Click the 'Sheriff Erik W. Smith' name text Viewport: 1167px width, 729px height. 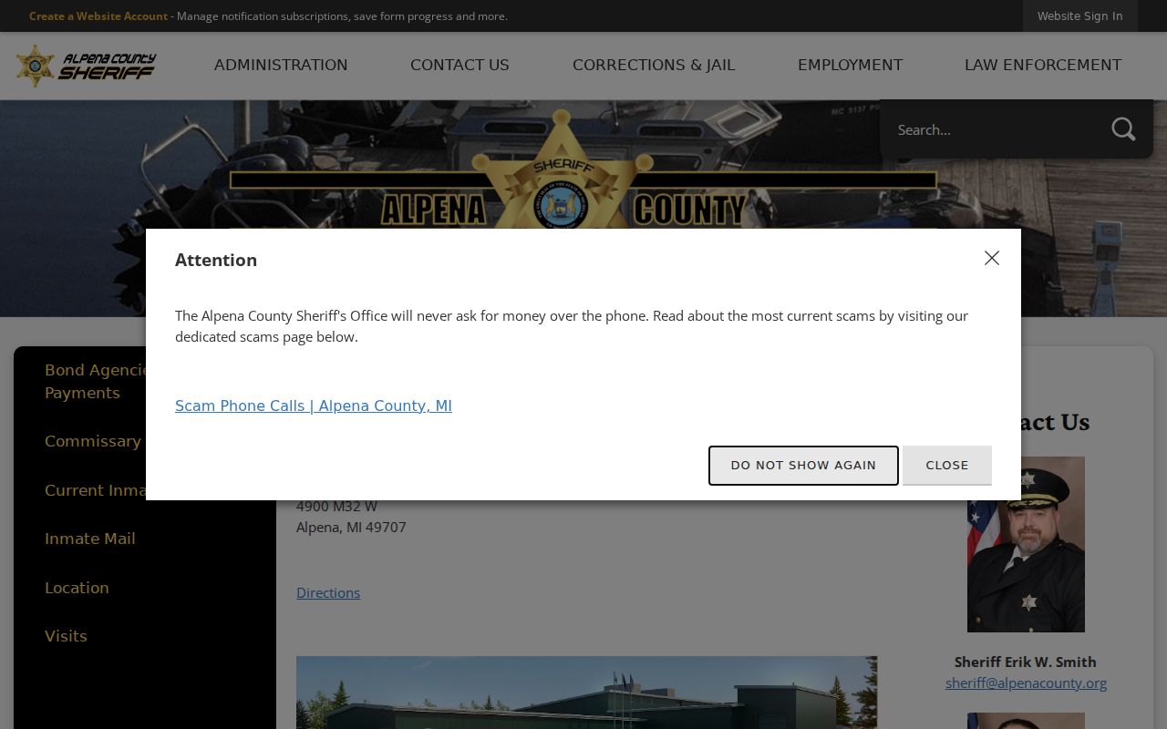point(1026,662)
